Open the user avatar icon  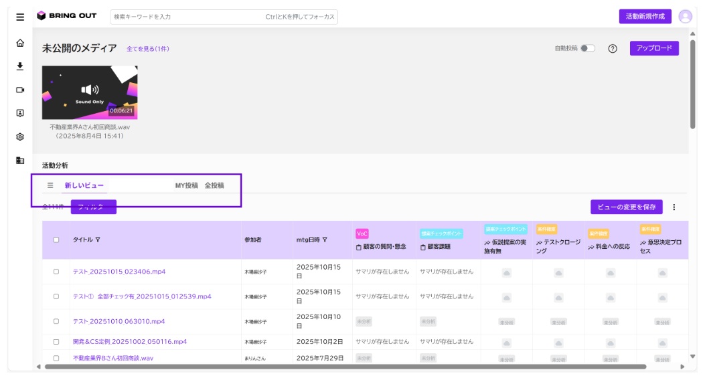coord(685,17)
